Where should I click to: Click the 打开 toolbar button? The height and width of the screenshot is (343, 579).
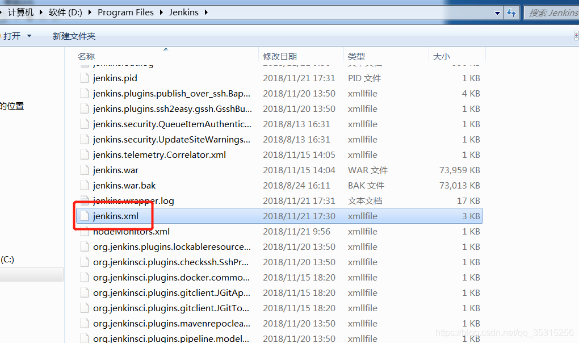[12, 36]
